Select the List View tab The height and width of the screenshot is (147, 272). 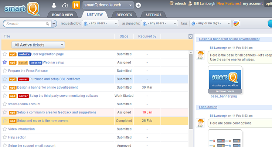95,14
